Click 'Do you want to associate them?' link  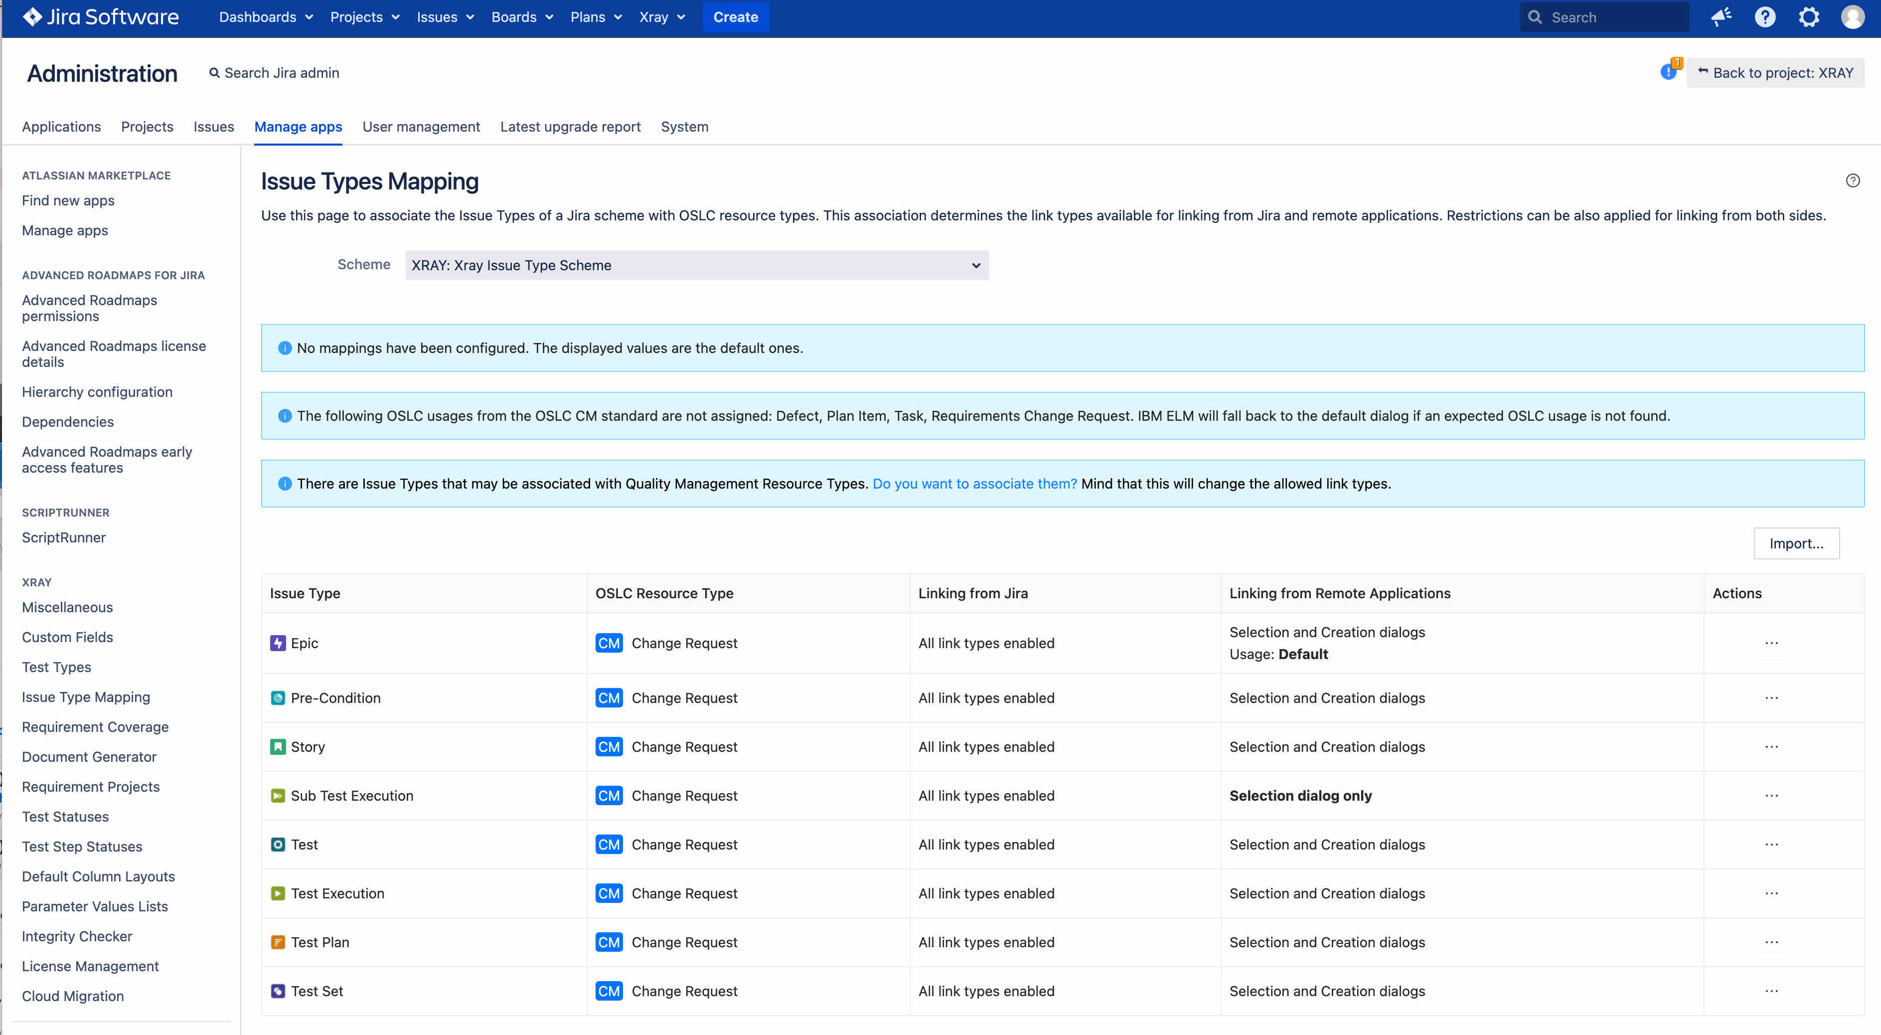(x=974, y=484)
